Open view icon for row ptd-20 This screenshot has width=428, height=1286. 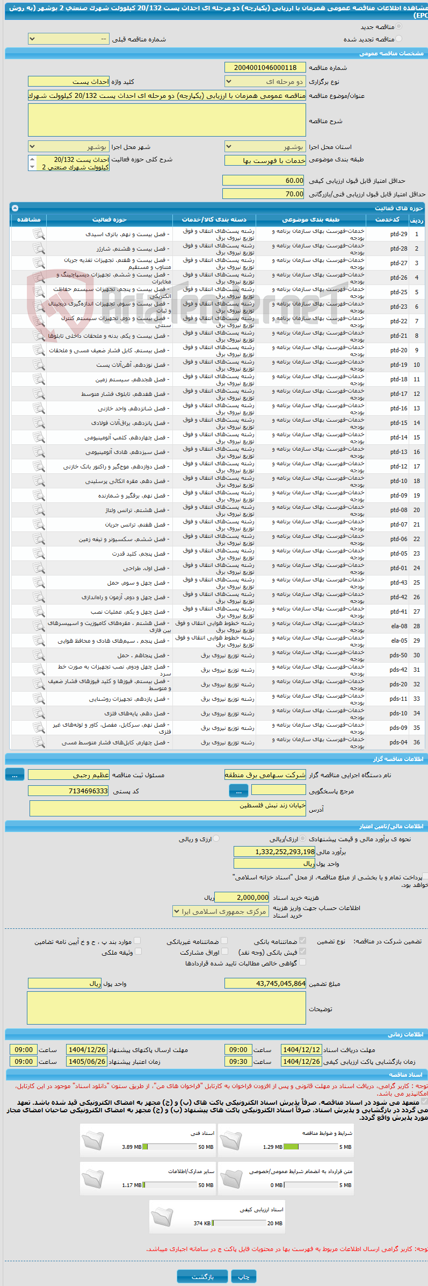tap(39, 350)
